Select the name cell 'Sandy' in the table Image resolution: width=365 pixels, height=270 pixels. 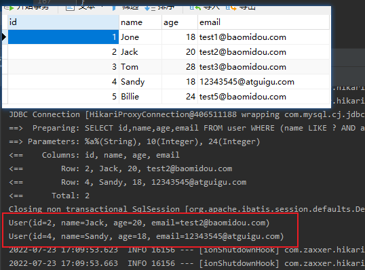pos(140,82)
